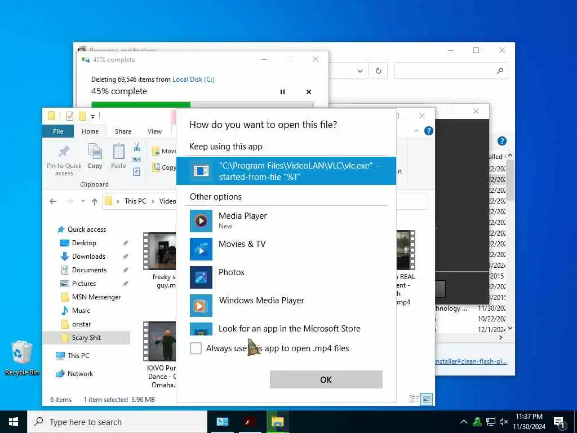Open Downloads in navigation pane
The image size is (577, 433).
pyautogui.click(x=88, y=257)
